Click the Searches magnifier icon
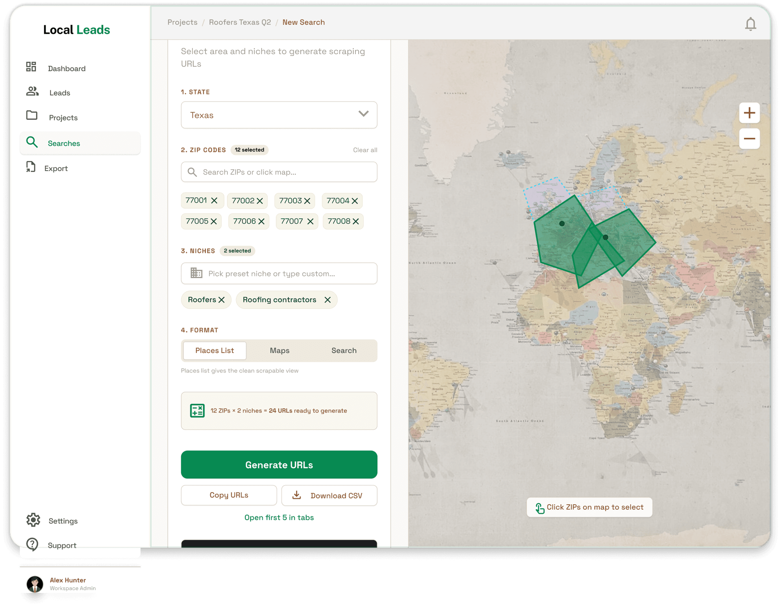Screen dimensions: 781x608 point(32,142)
